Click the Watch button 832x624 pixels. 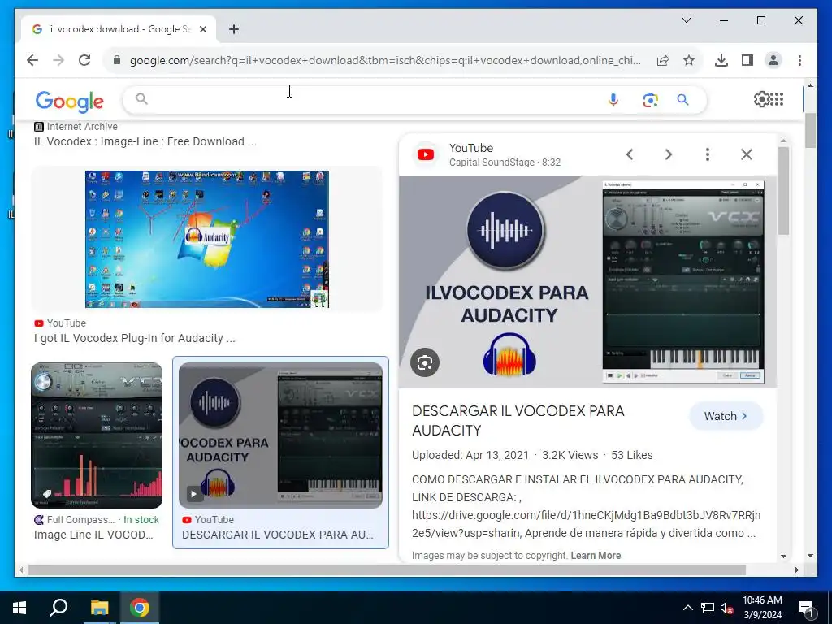tap(726, 416)
